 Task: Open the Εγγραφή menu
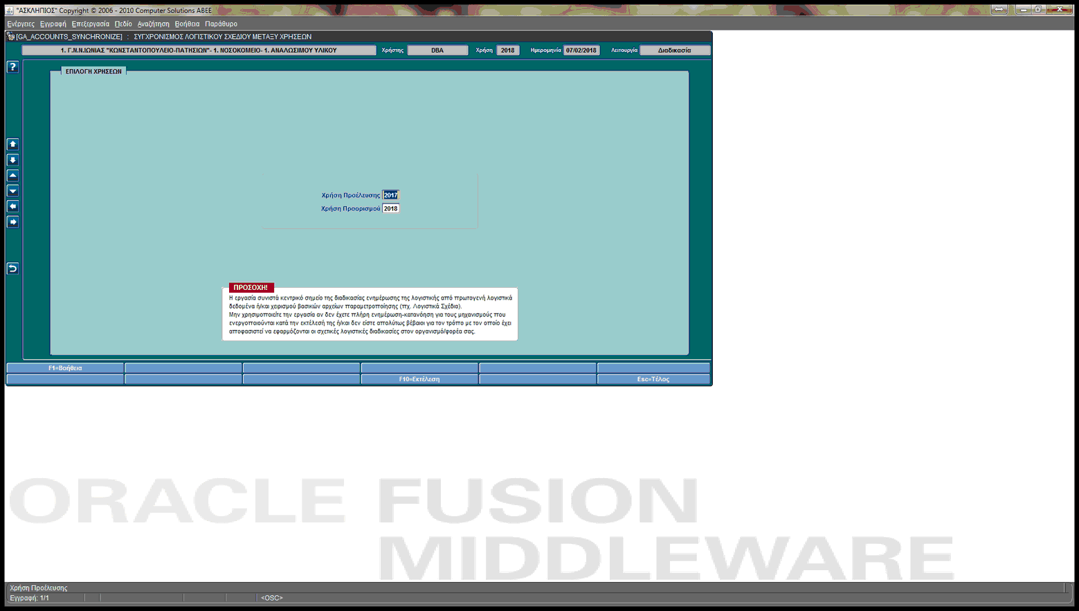tap(53, 24)
